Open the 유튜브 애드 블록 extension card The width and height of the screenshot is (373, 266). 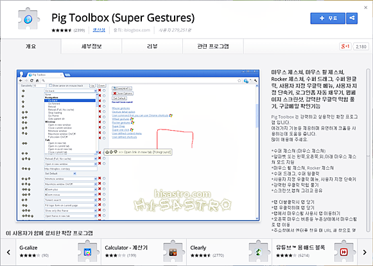315,253
